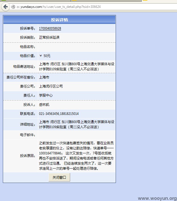The width and height of the screenshot is (177, 201).
Task: Click the 详细地址 label
Action: (27, 124)
